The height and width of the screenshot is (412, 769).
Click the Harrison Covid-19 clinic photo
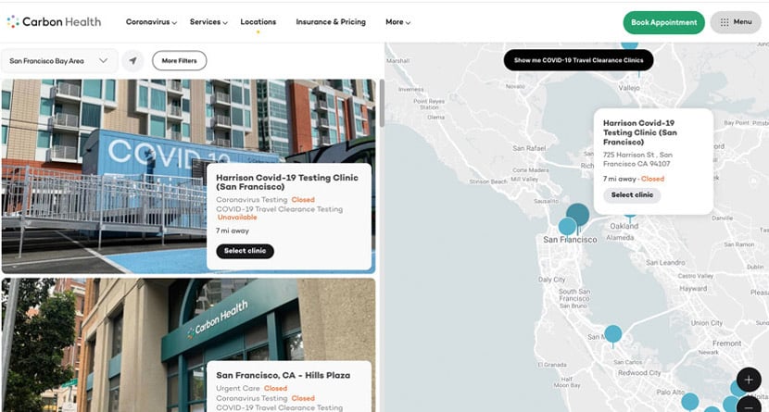tap(102, 176)
